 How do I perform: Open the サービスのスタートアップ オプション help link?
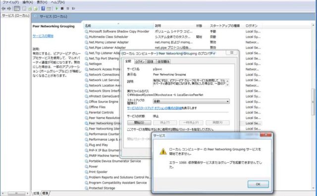point(154,108)
